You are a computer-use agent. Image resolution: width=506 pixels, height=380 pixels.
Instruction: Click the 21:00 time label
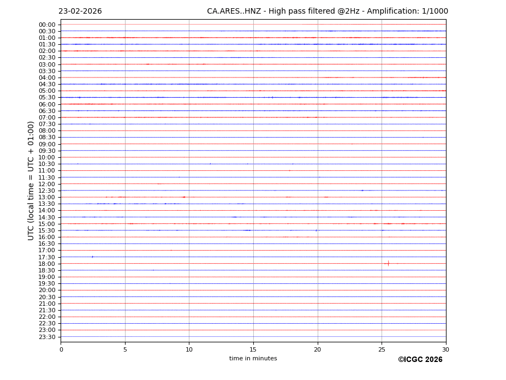pos(47,304)
